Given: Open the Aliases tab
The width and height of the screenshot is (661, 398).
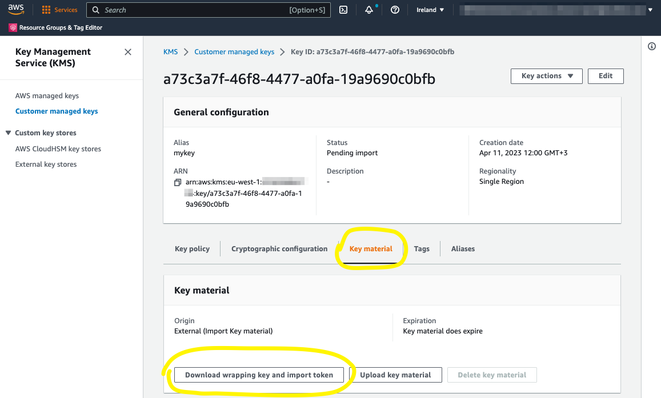Looking at the screenshot, I should pyautogui.click(x=463, y=248).
